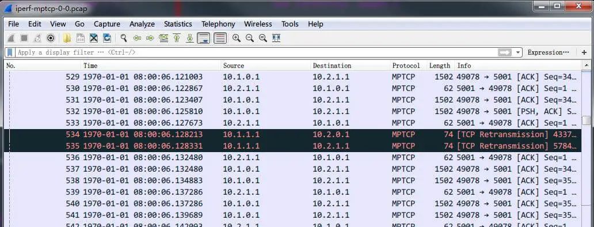Open a capture file via folder icon
Viewport: 594px width, 227px height.
coord(67,38)
